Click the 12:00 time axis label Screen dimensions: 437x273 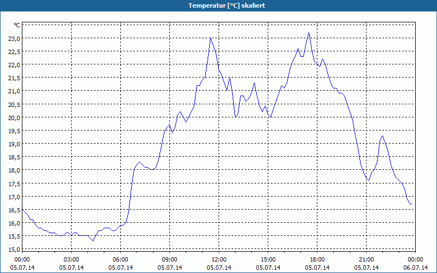[x=219, y=260]
